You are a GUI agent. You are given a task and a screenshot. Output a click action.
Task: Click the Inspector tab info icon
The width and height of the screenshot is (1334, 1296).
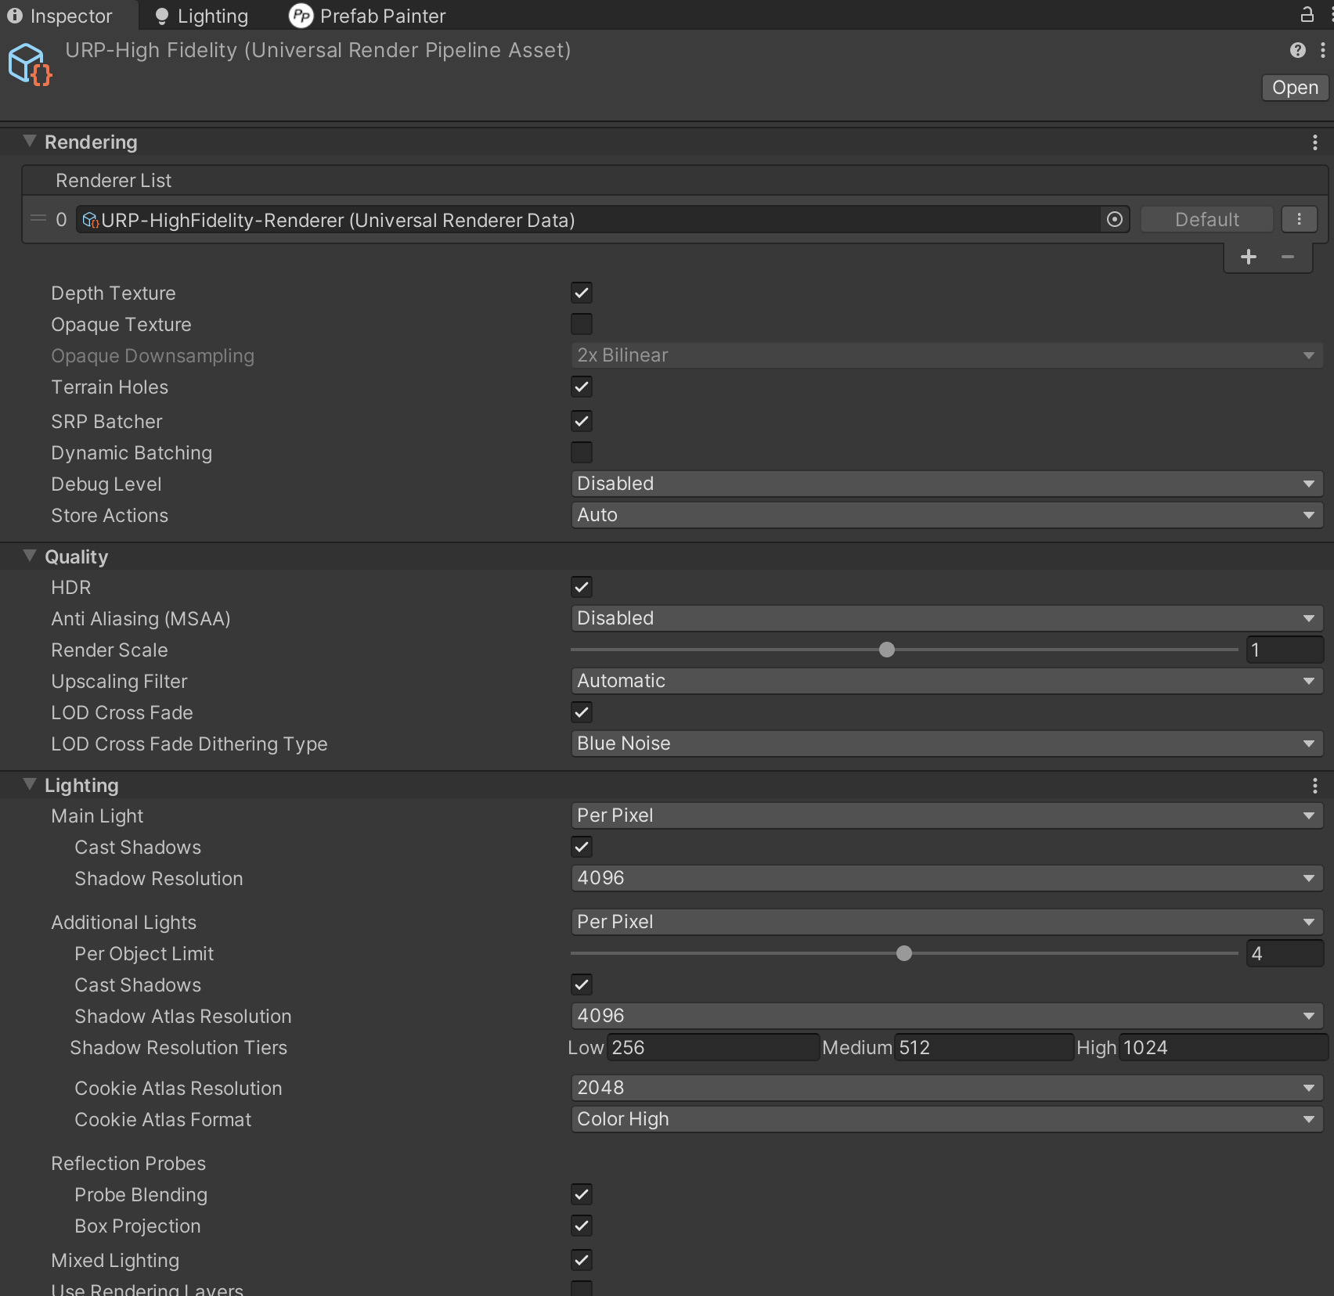(15, 16)
